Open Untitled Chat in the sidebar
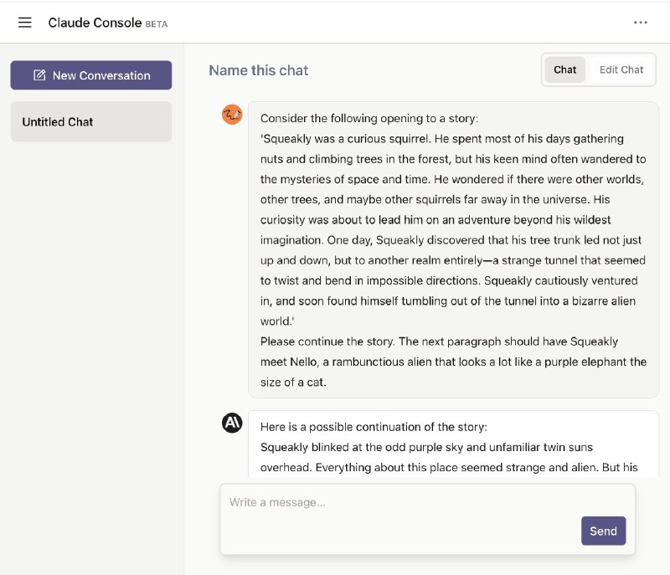The image size is (670, 575). click(x=91, y=121)
